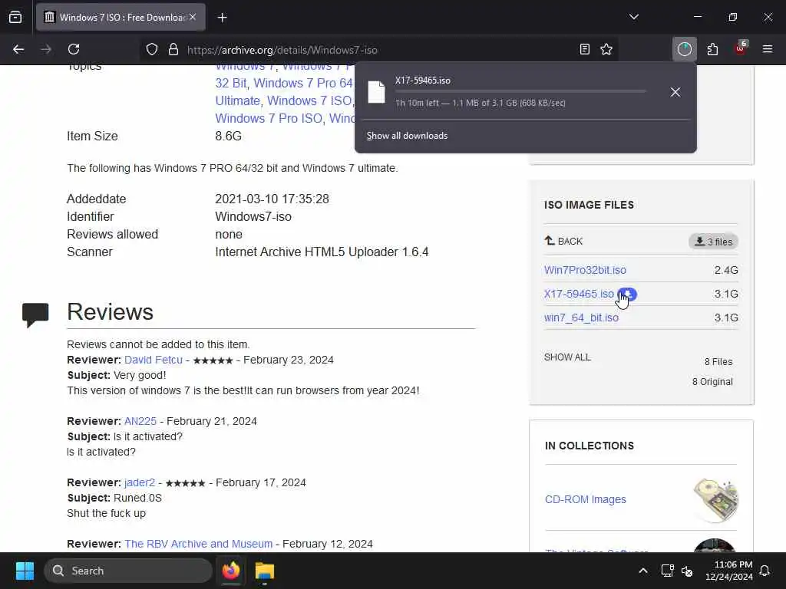Click the network tray icon
The image size is (786, 589).
[667, 571]
